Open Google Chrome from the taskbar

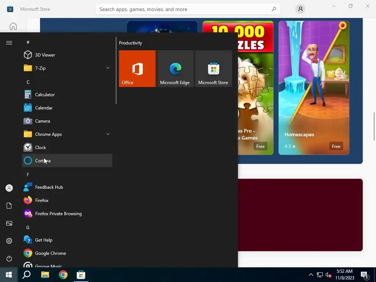coord(63,275)
